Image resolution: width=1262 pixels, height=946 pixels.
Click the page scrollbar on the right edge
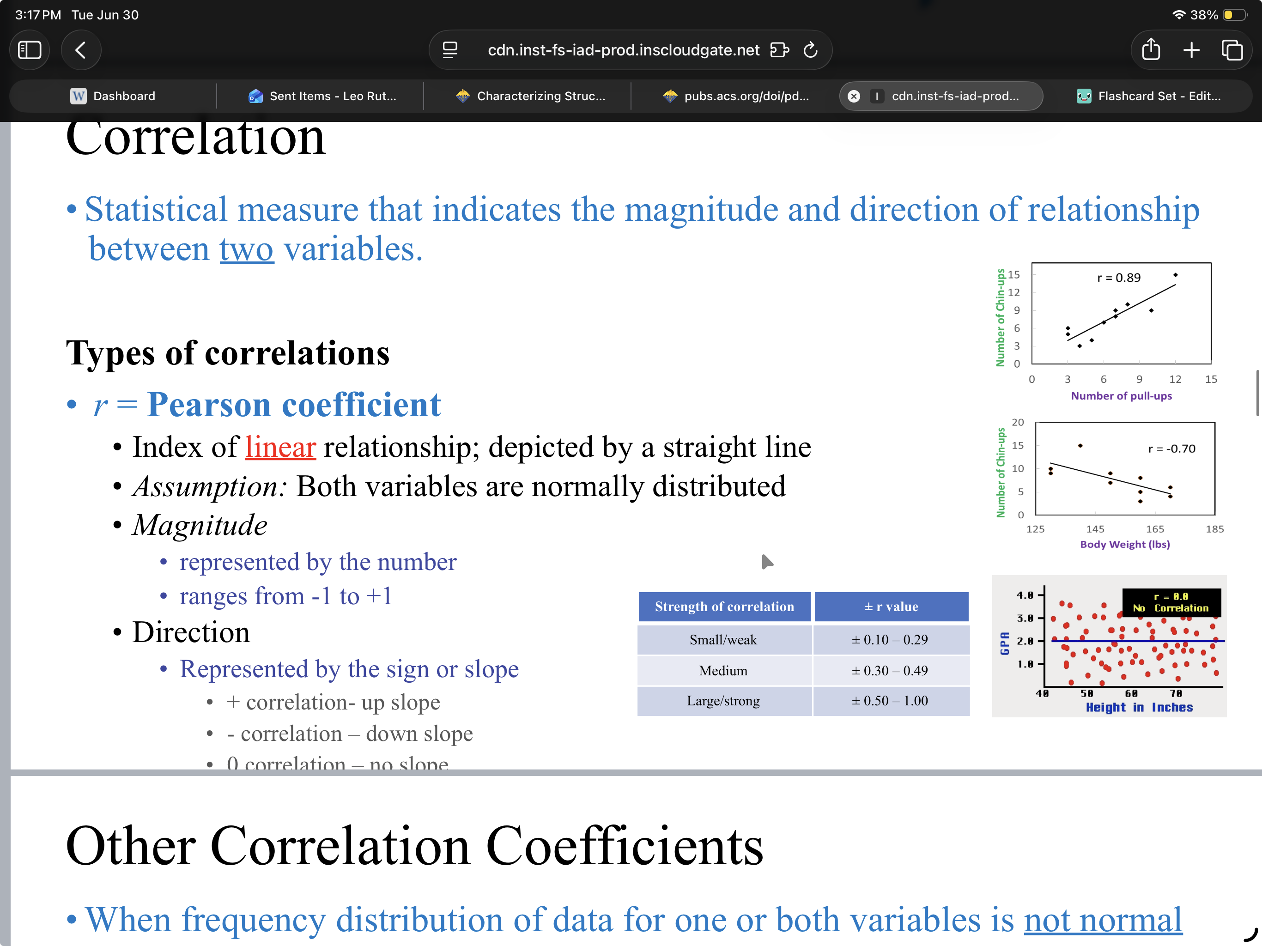pyautogui.click(x=1258, y=393)
